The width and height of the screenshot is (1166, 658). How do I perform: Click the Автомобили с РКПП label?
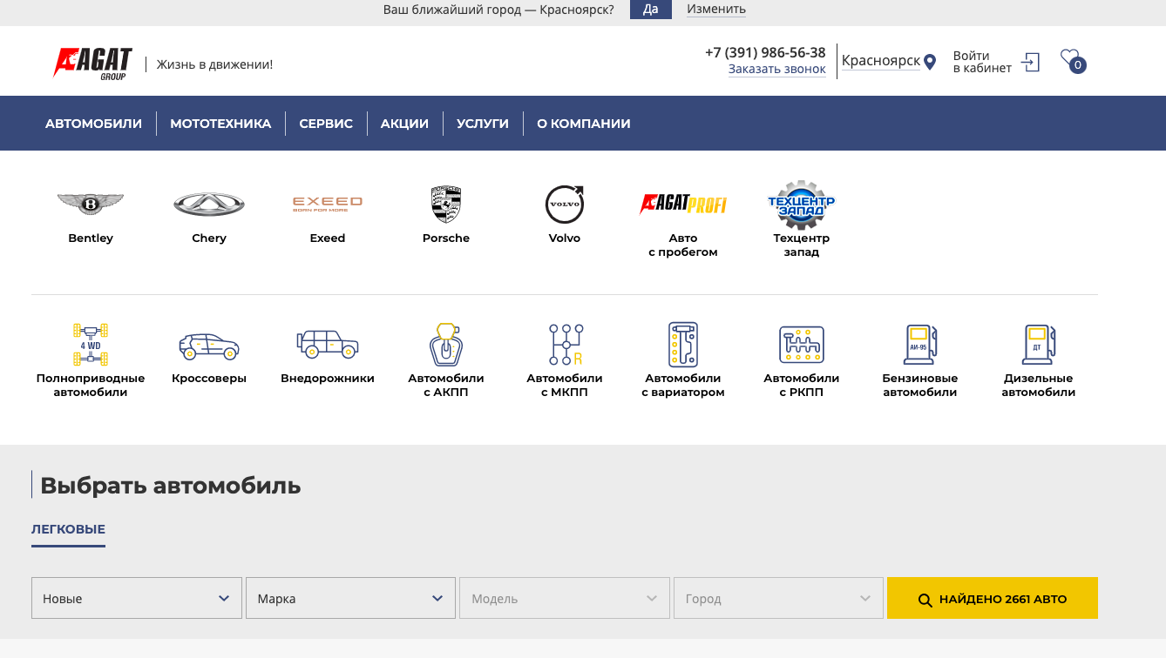tap(802, 385)
